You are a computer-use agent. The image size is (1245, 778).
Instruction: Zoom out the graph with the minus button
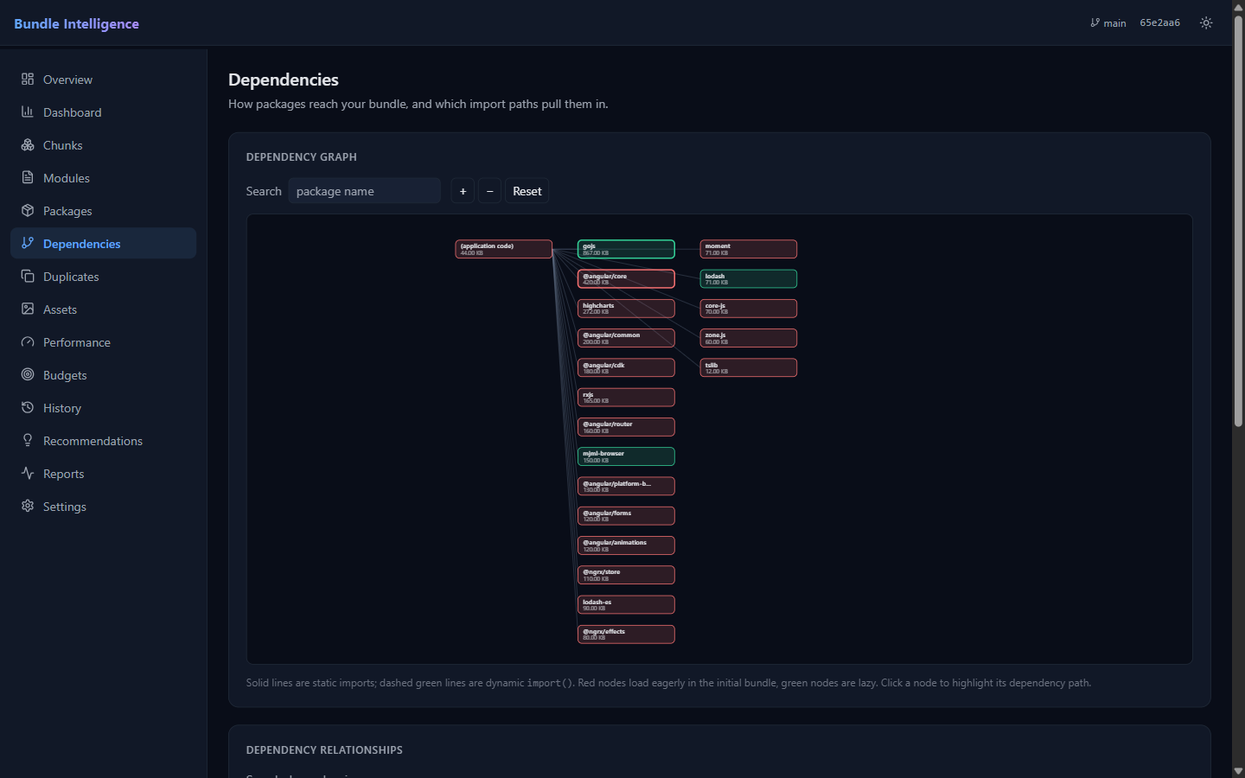(x=489, y=191)
